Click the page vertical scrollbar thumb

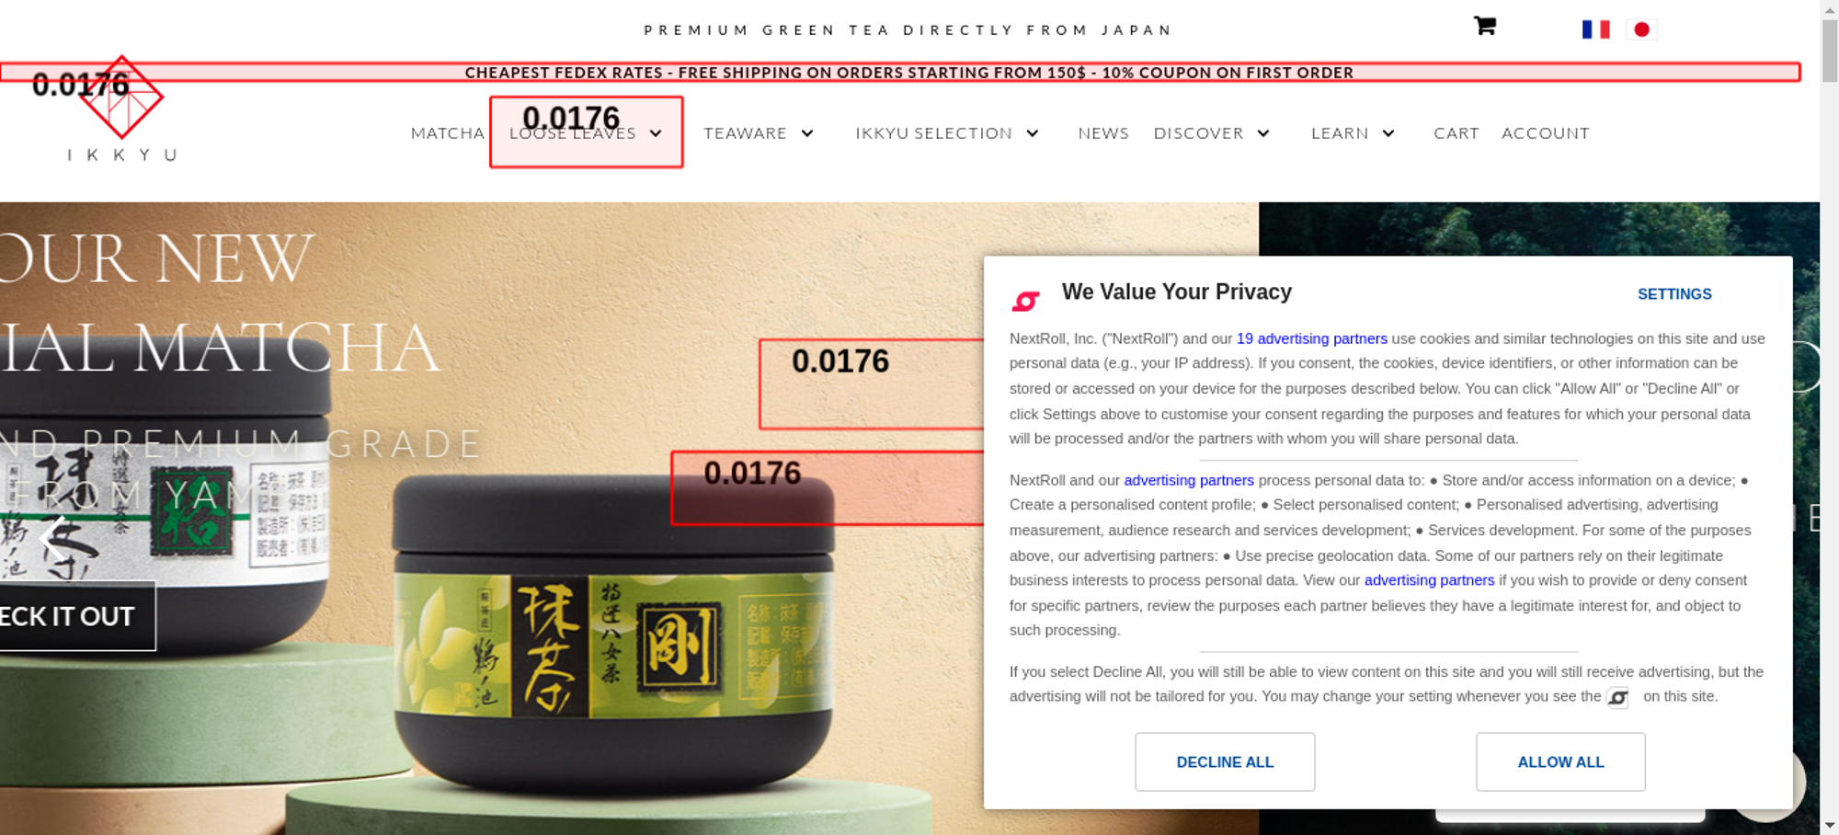[x=1830, y=51]
